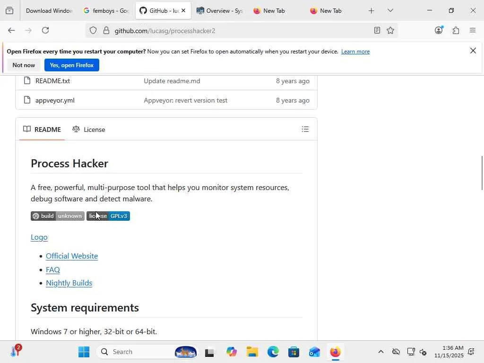The height and width of the screenshot is (363, 484).
Task: Expand the list all tabs chevron
Action: 390,10
